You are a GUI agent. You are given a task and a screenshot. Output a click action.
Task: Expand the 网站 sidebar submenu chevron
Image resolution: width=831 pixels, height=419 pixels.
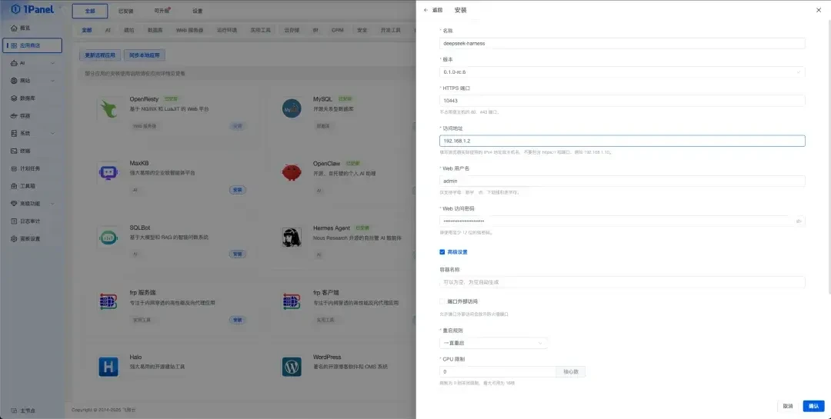(52, 81)
